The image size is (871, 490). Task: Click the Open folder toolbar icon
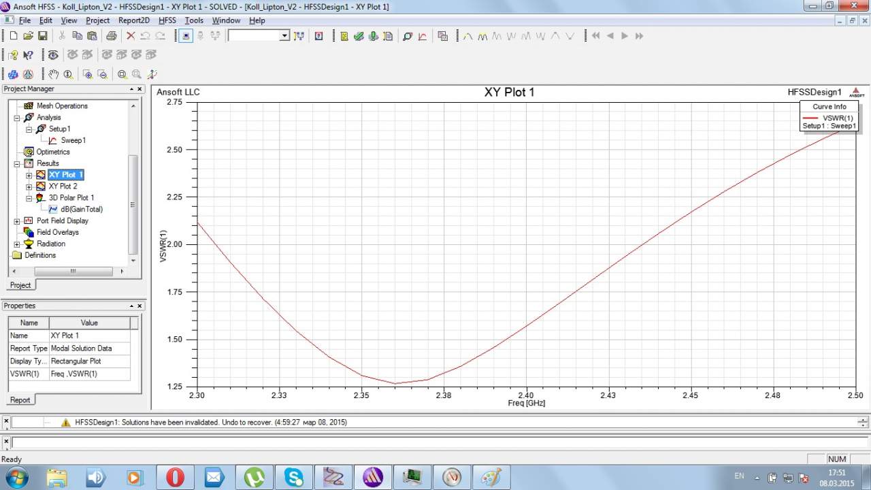point(28,36)
